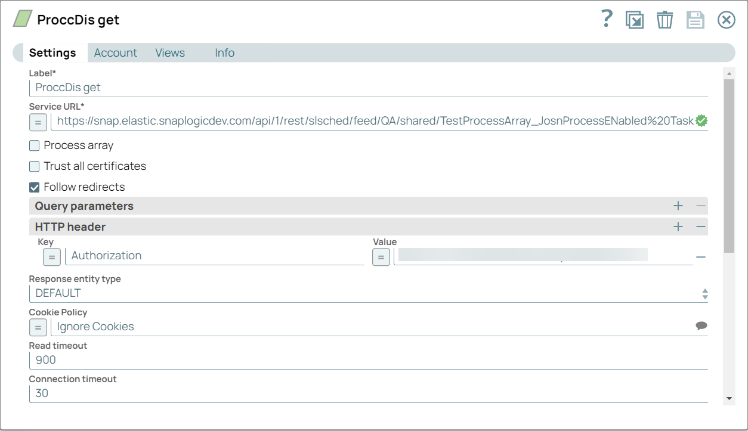Screen dimensions: 748x431
Task: Collapse the HTTP header section with minus
Action: (x=701, y=227)
